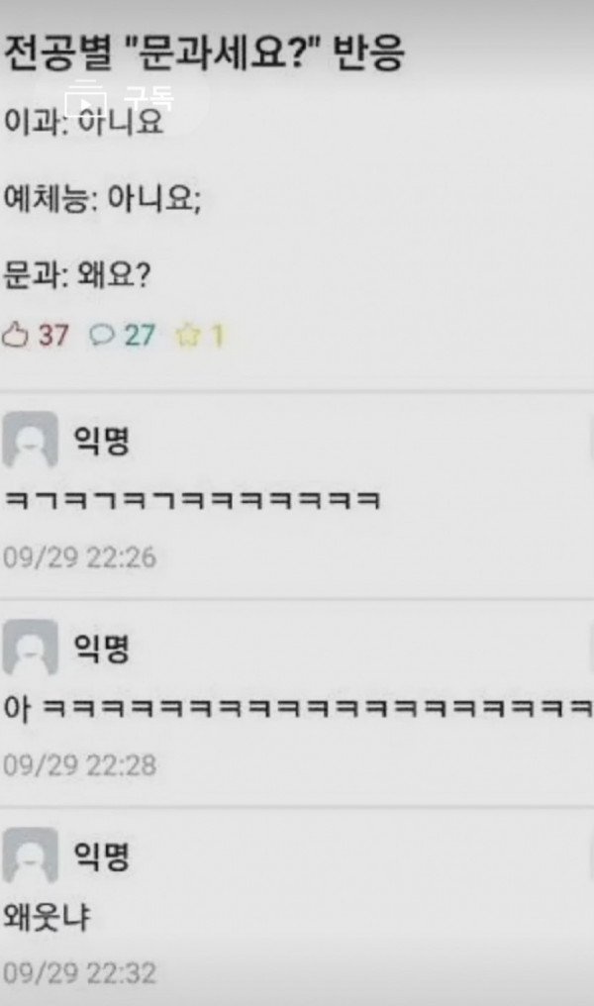Select 익명 username above 왜웃냐 comment
The width and height of the screenshot is (594, 1006).
[102, 855]
